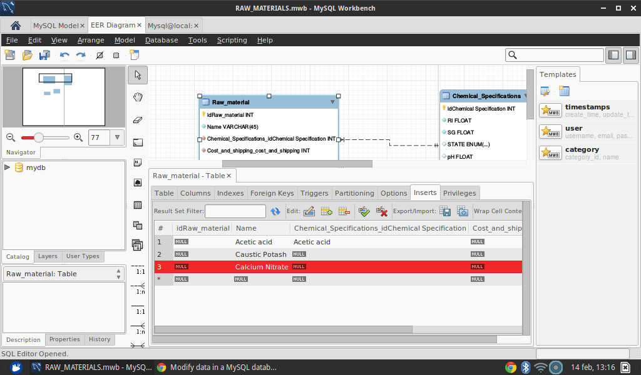
Task: Select the image placement tool
Action: (138, 182)
